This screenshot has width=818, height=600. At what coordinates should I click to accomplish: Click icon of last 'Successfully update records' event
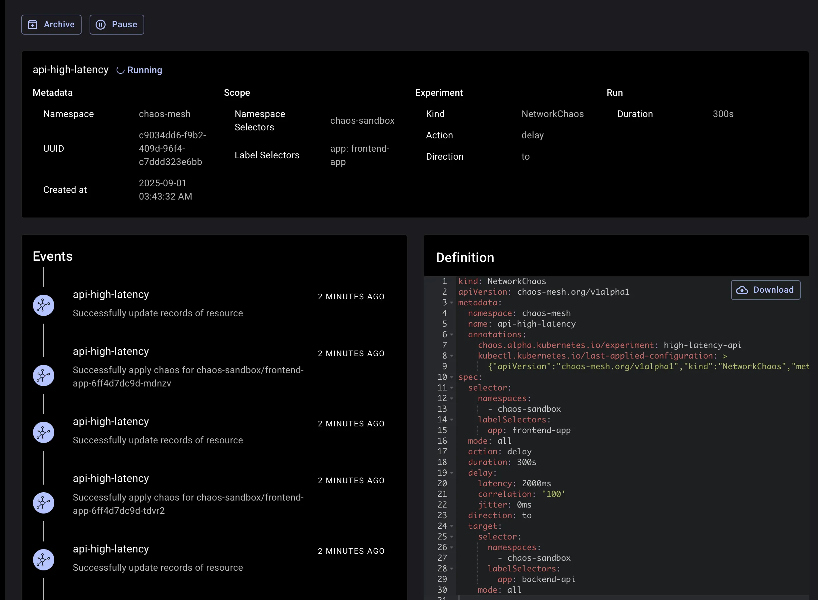(44, 560)
